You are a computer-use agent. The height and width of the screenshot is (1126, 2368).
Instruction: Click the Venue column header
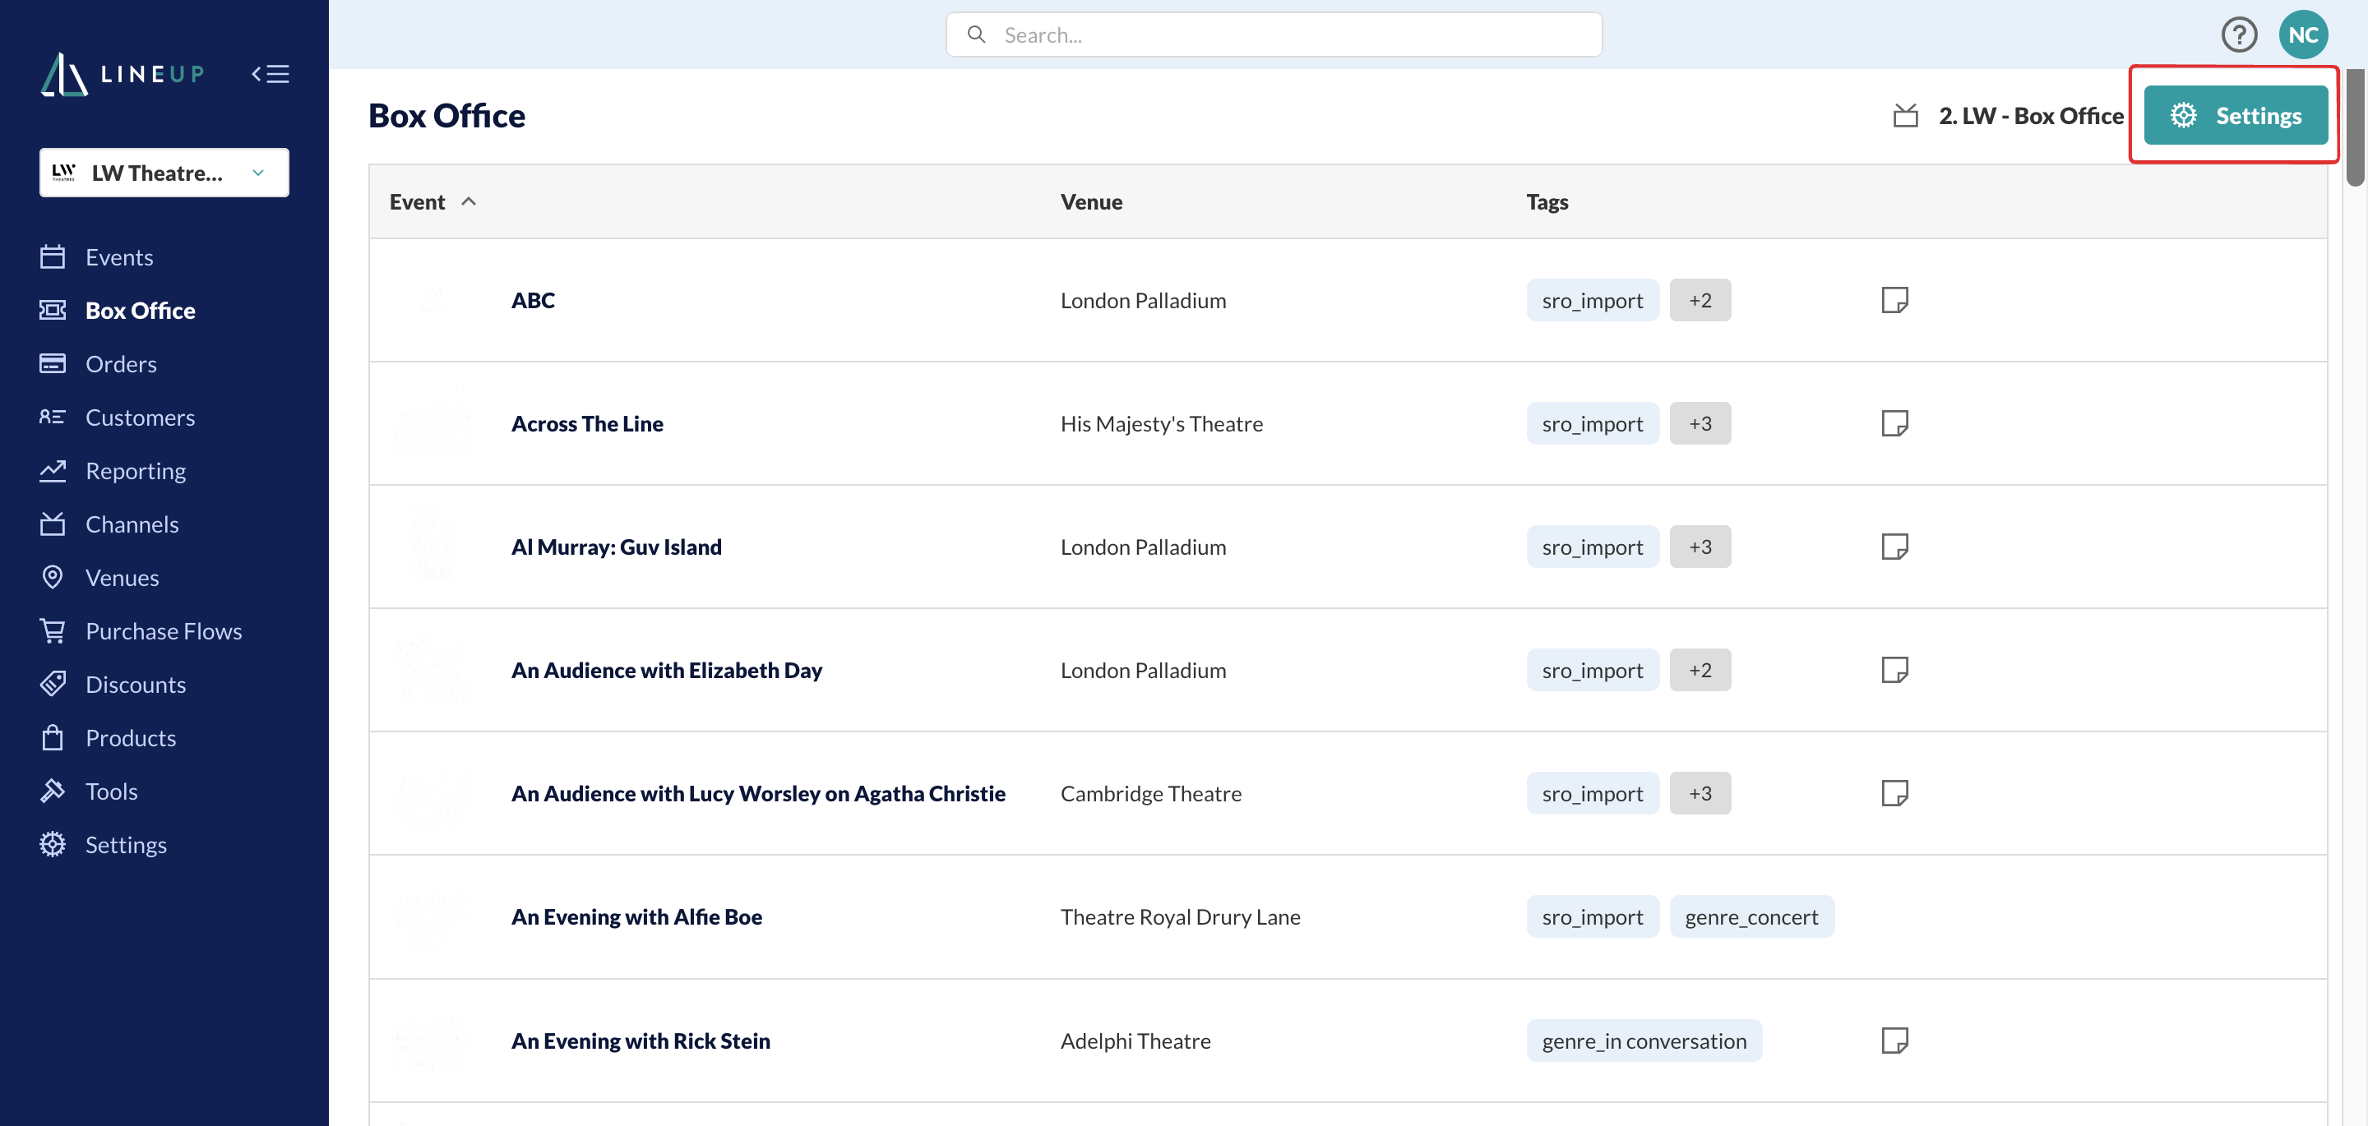(1091, 201)
